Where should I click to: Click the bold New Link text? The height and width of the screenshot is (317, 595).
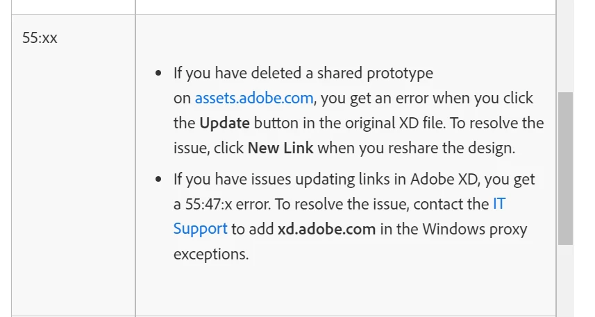click(280, 148)
